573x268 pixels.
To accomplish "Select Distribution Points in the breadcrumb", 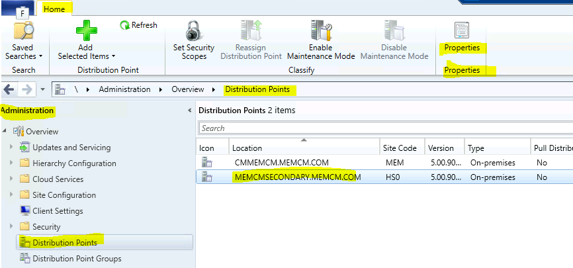I will (257, 89).
